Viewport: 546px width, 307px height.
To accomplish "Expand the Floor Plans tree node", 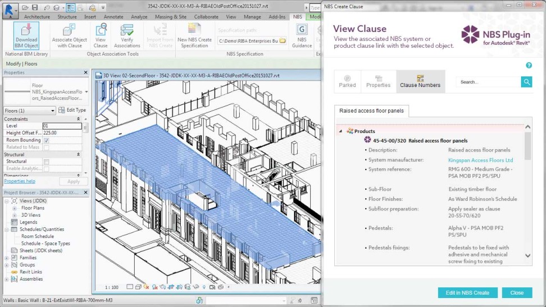I will 15,208.
